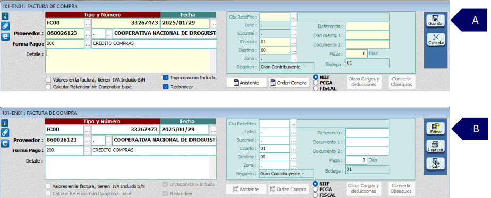The image size is (491, 198).
Task: Open the Sucursal lookup ellipsis in the upper window
Action: (x=294, y=33)
